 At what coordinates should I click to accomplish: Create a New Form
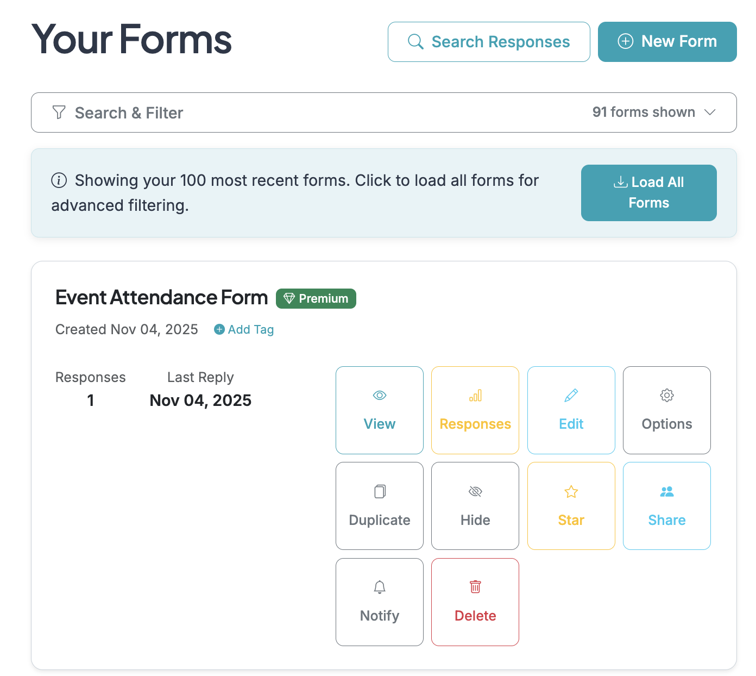coord(667,42)
